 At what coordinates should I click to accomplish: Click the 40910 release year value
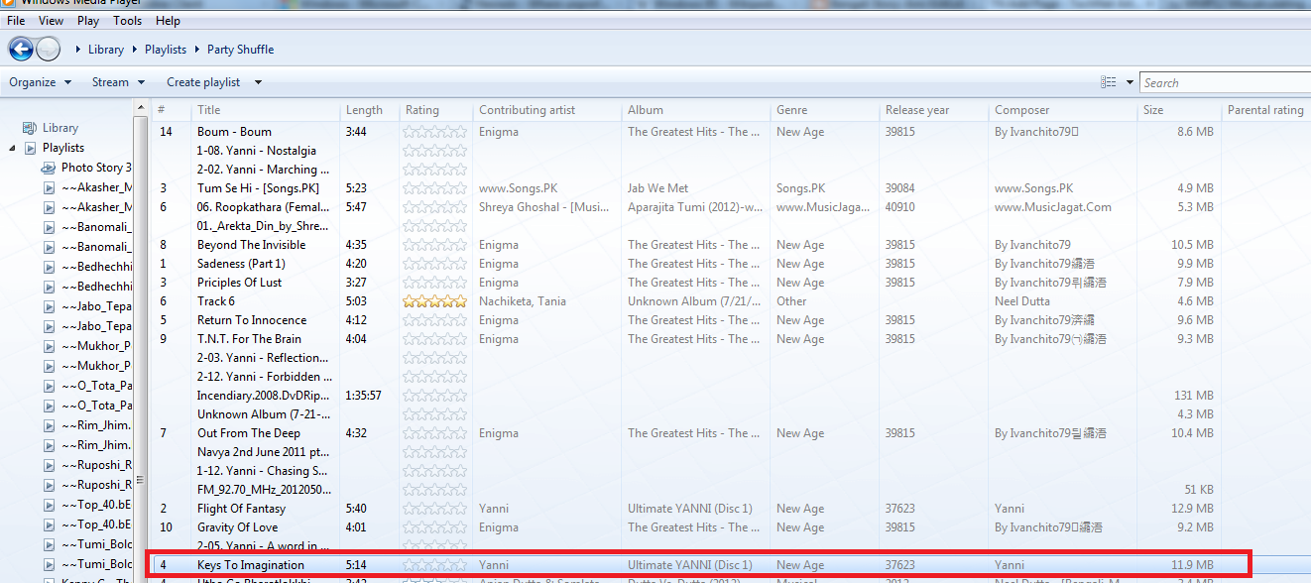point(900,207)
